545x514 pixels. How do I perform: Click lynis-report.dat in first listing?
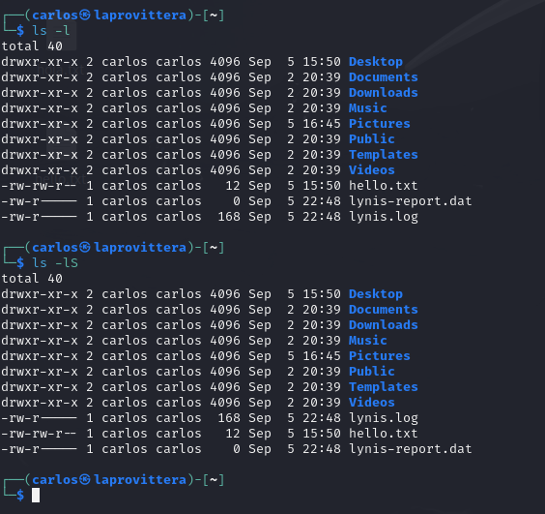point(411,201)
